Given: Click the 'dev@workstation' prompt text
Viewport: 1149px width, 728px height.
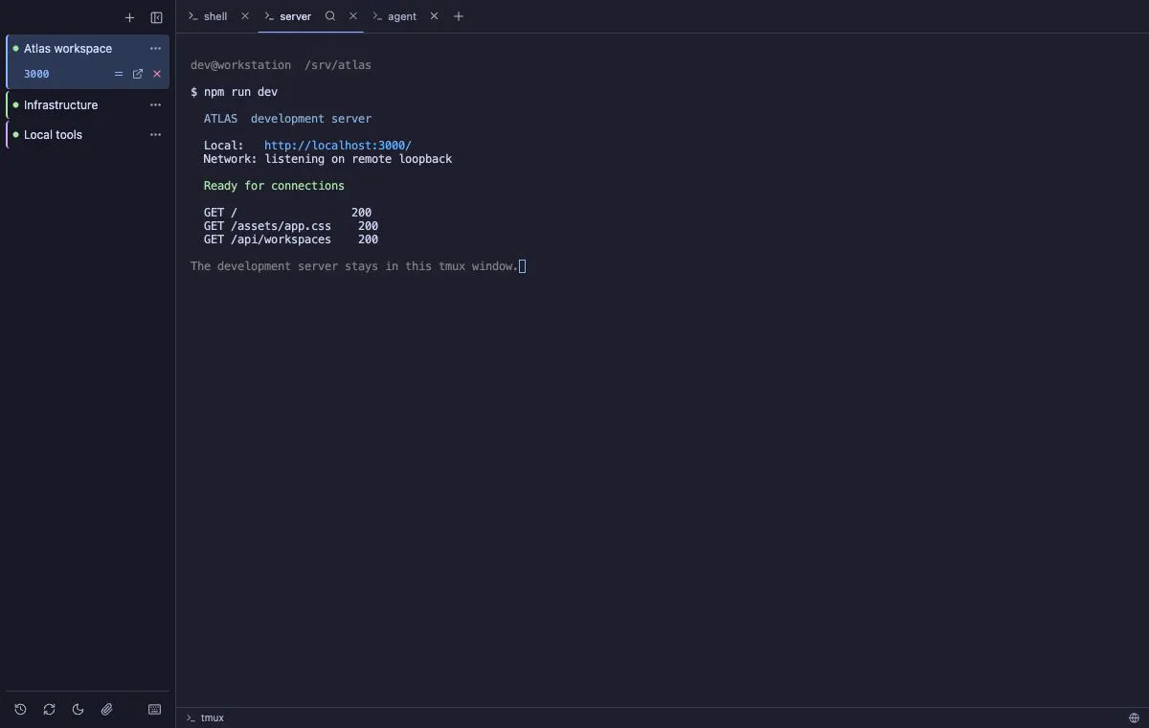Looking at the screenshot, I should 240,65.
